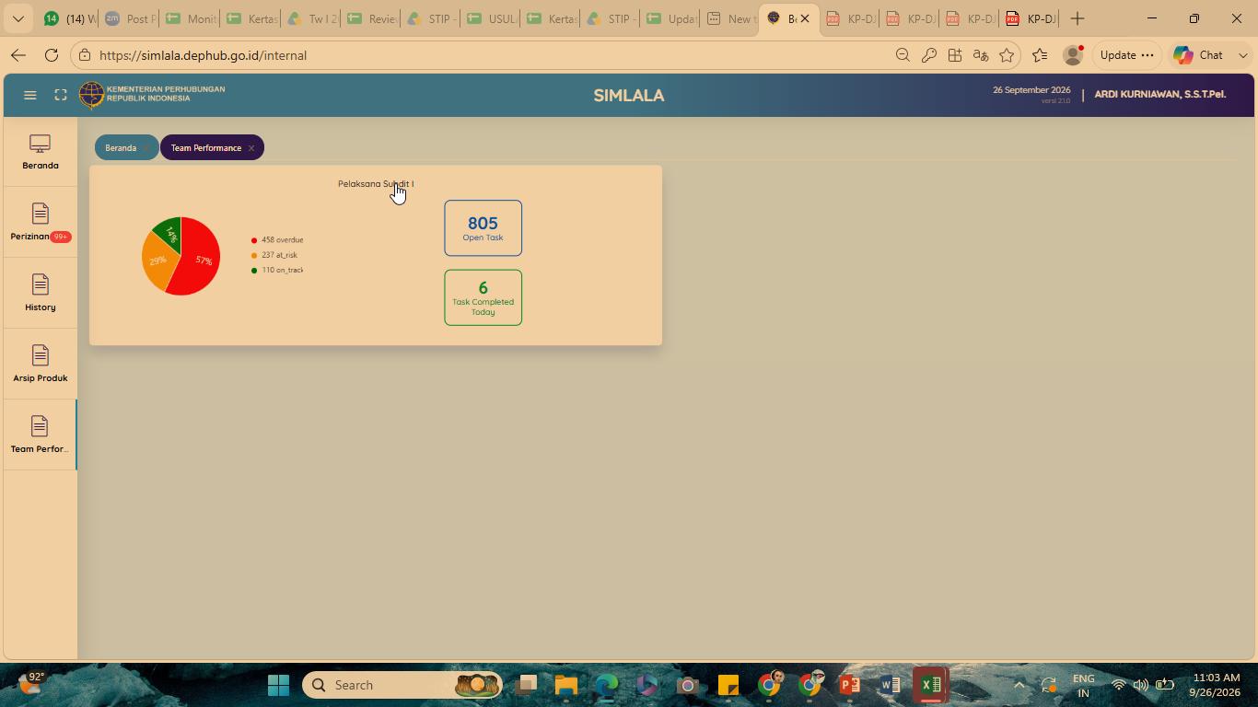Show hidden icons in the system tray

[1019, 685]
